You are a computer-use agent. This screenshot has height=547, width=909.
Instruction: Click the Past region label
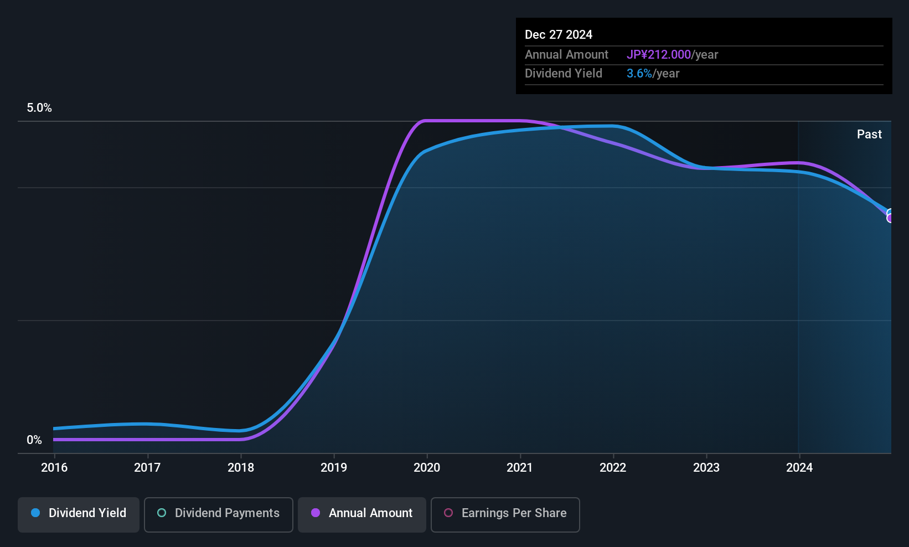[869, 135]
